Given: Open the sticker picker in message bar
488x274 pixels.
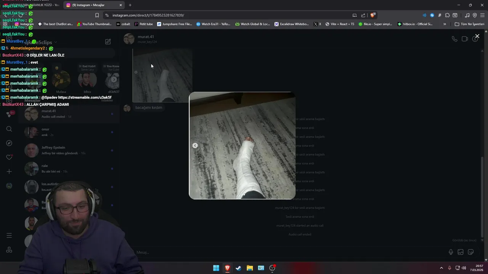Looking at the screenshot, I should 471,252.
